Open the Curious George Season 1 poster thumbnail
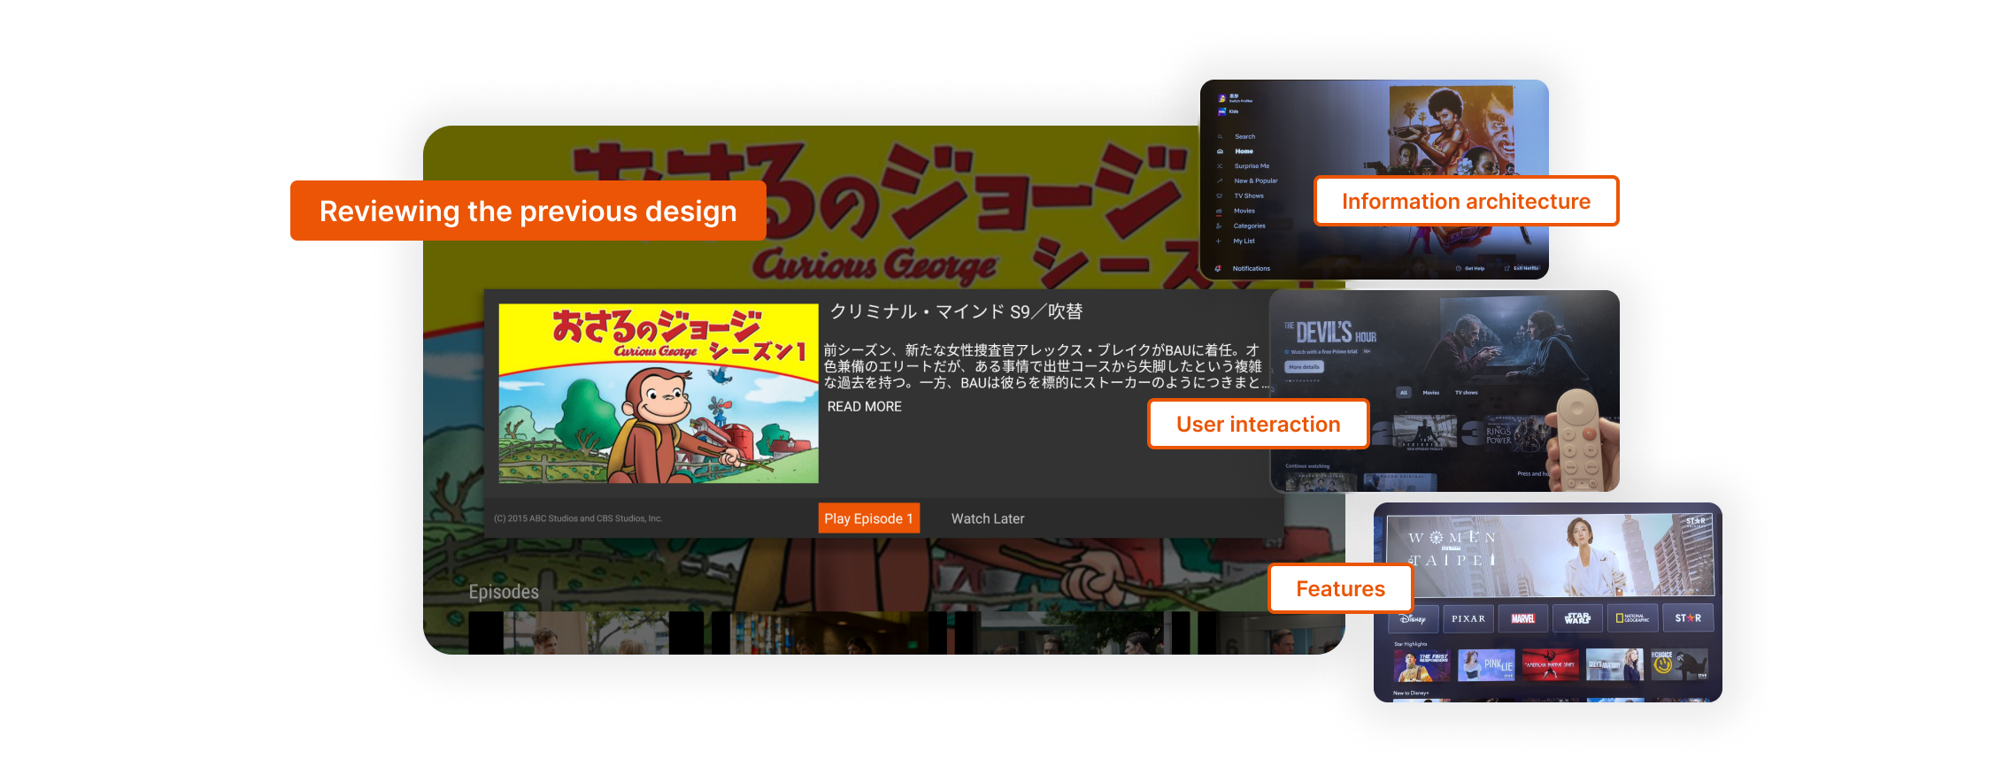2011x782 pixels. coord(659,393)
